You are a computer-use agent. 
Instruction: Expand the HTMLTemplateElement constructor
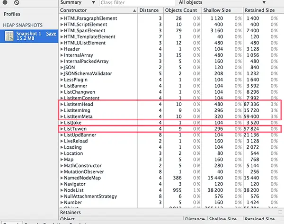[62, 37]
